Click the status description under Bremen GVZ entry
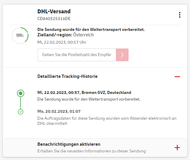The width and height of the screenshot is (190, 160). click(x=89, y=99)
